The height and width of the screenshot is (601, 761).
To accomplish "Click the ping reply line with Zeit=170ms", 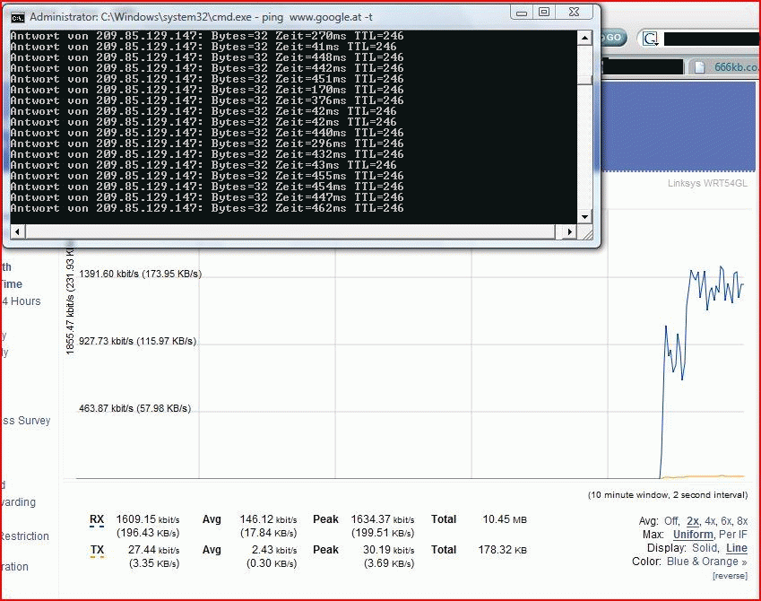I will (207, 90).
